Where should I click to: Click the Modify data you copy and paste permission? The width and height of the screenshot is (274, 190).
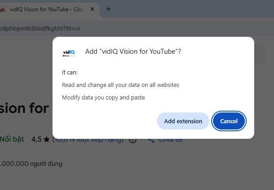pyautogui.click(x=103, y=97)
